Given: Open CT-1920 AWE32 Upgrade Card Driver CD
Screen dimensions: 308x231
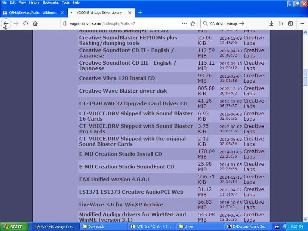Looking at the screenshot, I should click(133, 103).
